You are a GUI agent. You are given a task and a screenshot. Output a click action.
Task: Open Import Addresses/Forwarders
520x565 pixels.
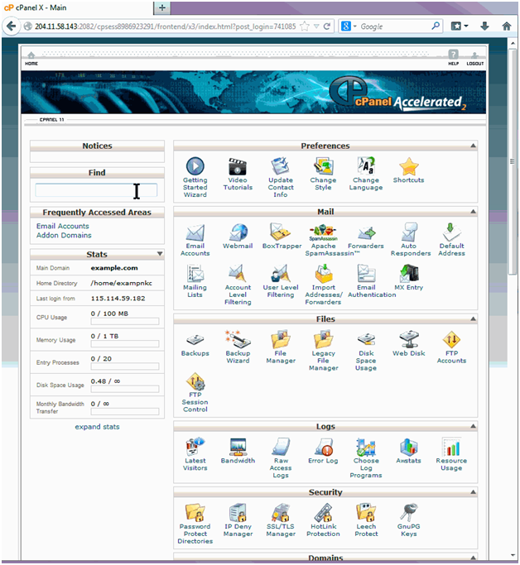click(324, 285)
